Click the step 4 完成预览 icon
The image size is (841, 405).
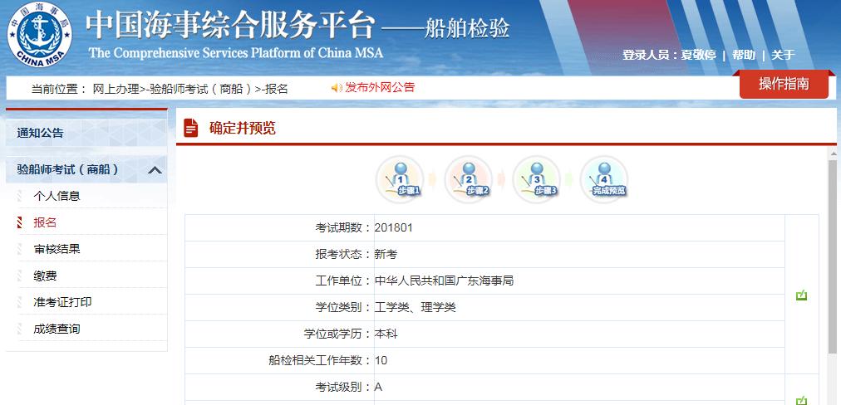pos(604,178)
